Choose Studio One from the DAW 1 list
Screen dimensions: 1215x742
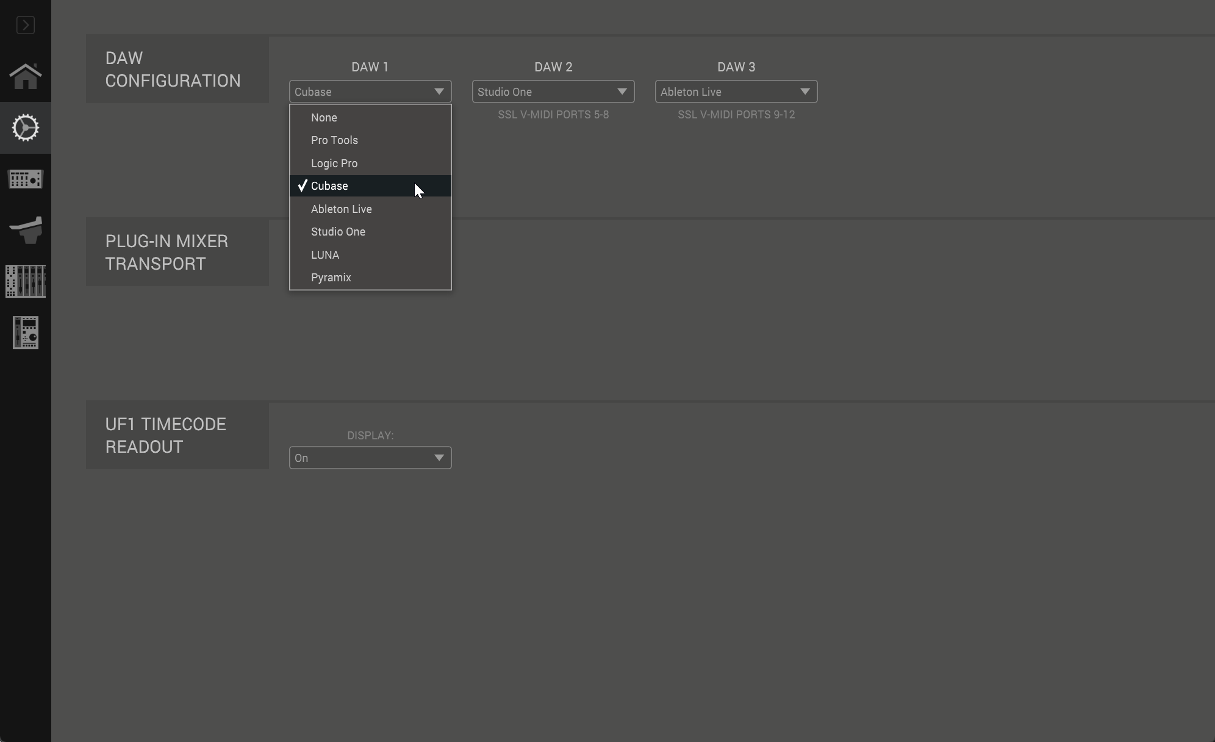click(370, 232)
